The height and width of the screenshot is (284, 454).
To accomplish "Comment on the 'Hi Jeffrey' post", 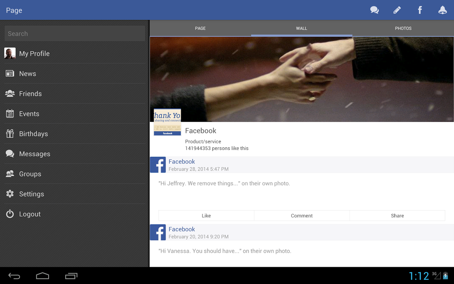I will 302,215.
